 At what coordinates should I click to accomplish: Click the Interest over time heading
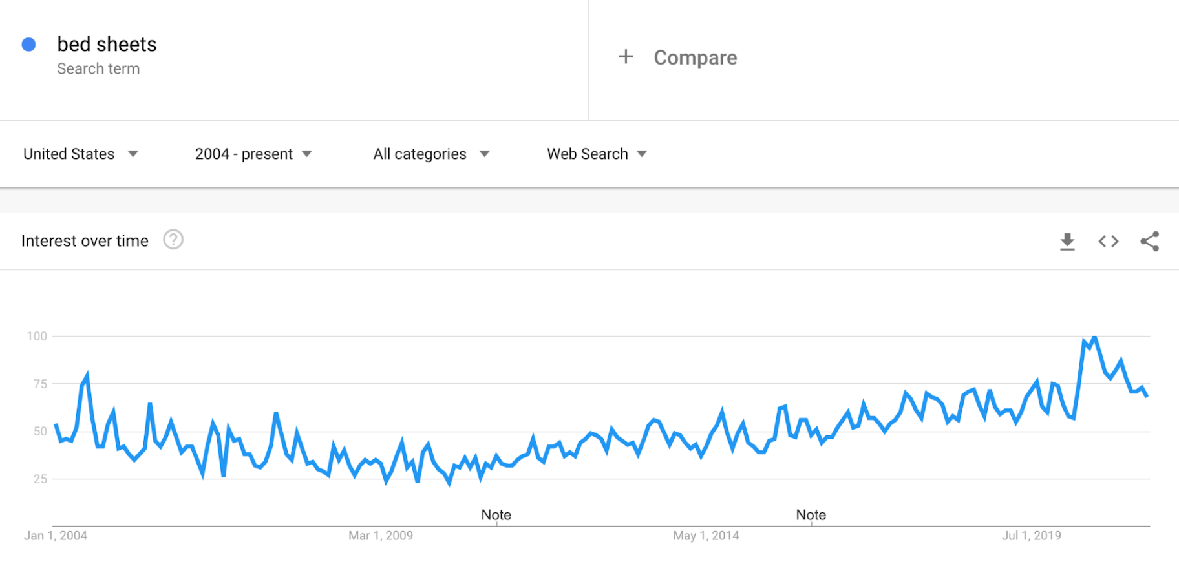coord(85,241)
